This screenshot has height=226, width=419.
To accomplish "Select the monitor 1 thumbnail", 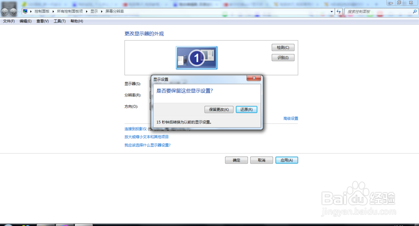I will pos(197,58).
